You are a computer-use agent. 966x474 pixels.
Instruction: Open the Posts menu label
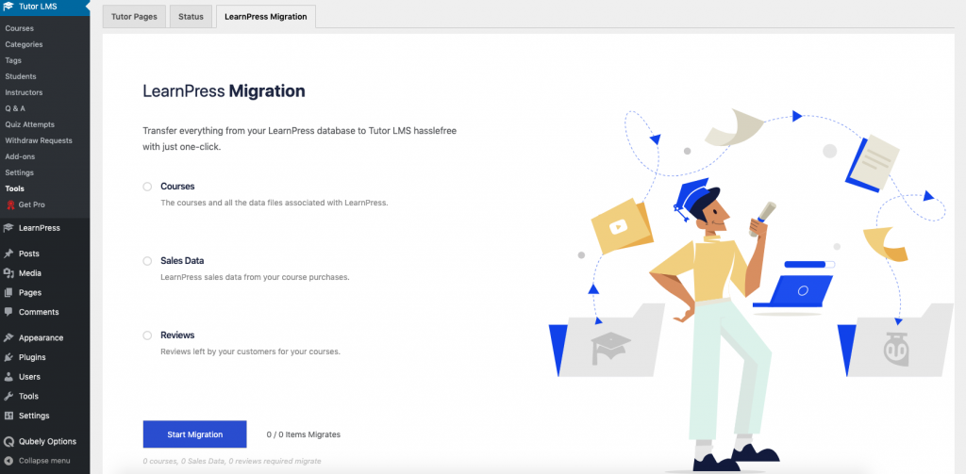29,253
